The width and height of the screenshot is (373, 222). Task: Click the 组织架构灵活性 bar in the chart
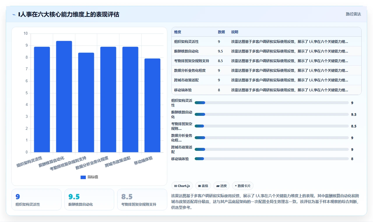pyautogui.click(x=42, y=99)
